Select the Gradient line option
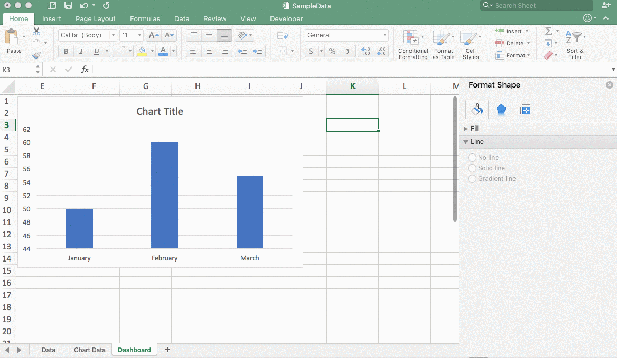 click(x=472, y=178)
